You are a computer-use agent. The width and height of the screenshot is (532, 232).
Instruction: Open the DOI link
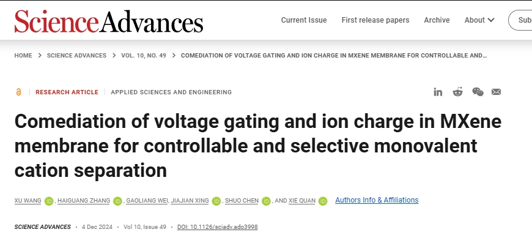pos(218,226)
